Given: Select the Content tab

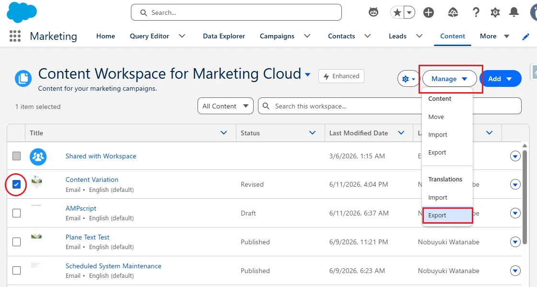Looking at the screenshot, I should point(453,36).
